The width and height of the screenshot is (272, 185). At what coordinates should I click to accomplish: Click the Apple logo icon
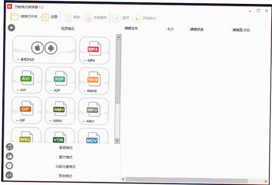pos(38,48)
